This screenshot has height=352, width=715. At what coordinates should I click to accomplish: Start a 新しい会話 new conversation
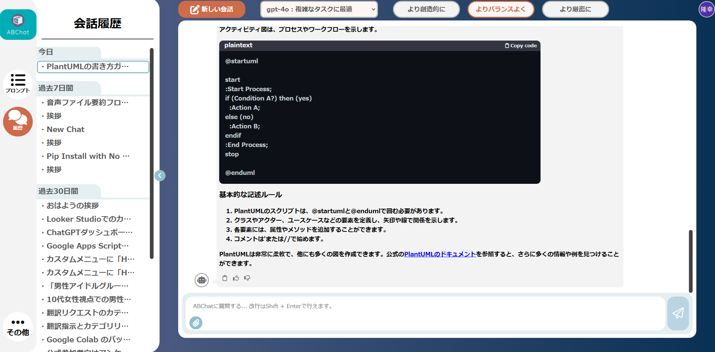point(212,9)
